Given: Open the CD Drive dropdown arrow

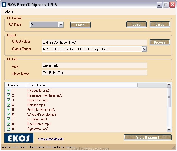Looking at the screenshot, I should coord(61,24).
